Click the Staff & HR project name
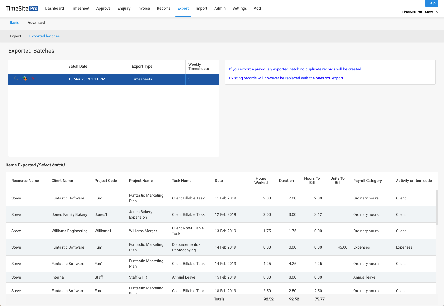This screenshot has height=306, width=444. pos(138,277)
